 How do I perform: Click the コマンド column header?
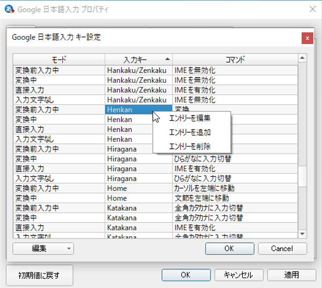(x=235, y=59)
